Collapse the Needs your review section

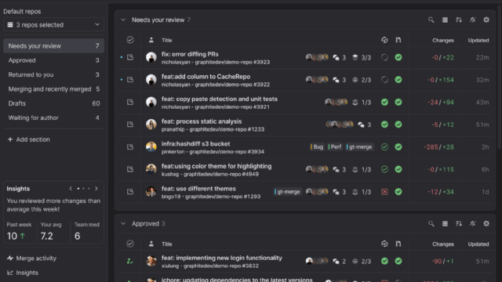(123, 20)
